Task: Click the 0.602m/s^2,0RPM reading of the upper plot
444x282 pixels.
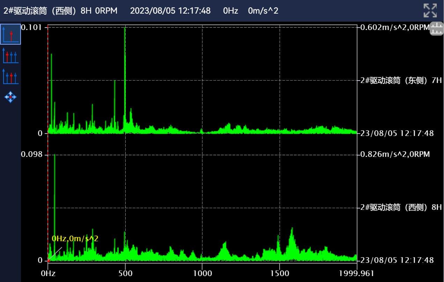Action: 394,28
